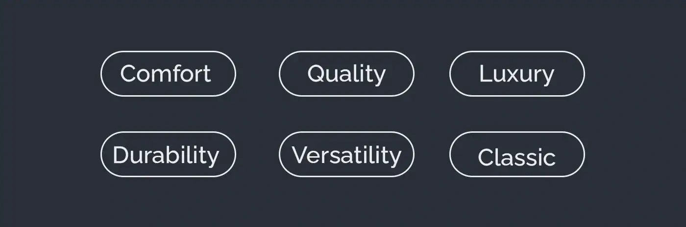Select the Quality tag
This screenshot has height=227, width=686.
click(x=346, y=74)
